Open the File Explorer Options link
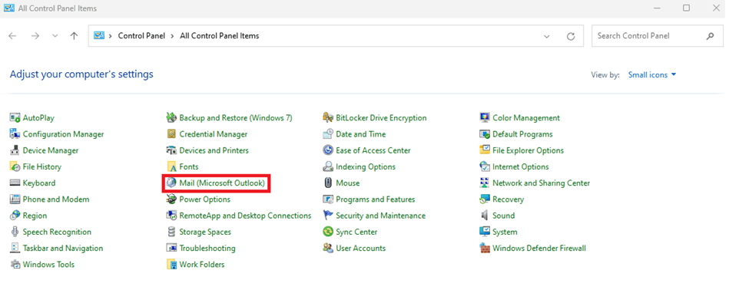This screenshot has width=749, height=290. (x=529, y=150)
